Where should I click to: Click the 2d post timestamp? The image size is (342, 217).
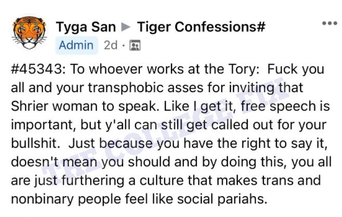111,45
